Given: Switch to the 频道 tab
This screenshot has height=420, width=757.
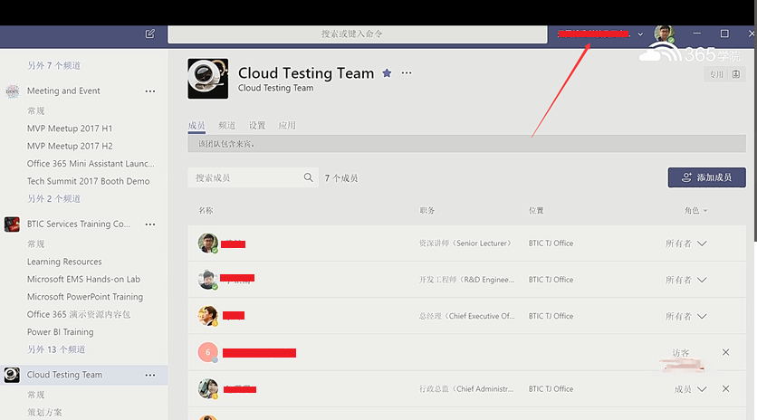Looking at the screenshot, I should point(227,126).
